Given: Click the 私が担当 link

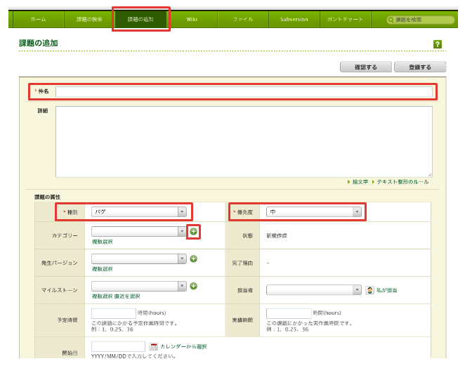Looking at the screenshot, I should [387, 290].
